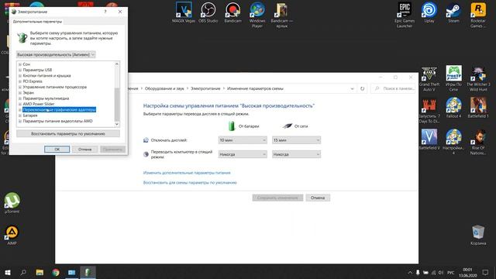Launch Battlefield V desktop shortcut
496x279 pixels.
pos(429,139)
